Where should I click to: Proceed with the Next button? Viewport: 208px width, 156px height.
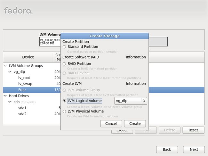coord(194,150)
